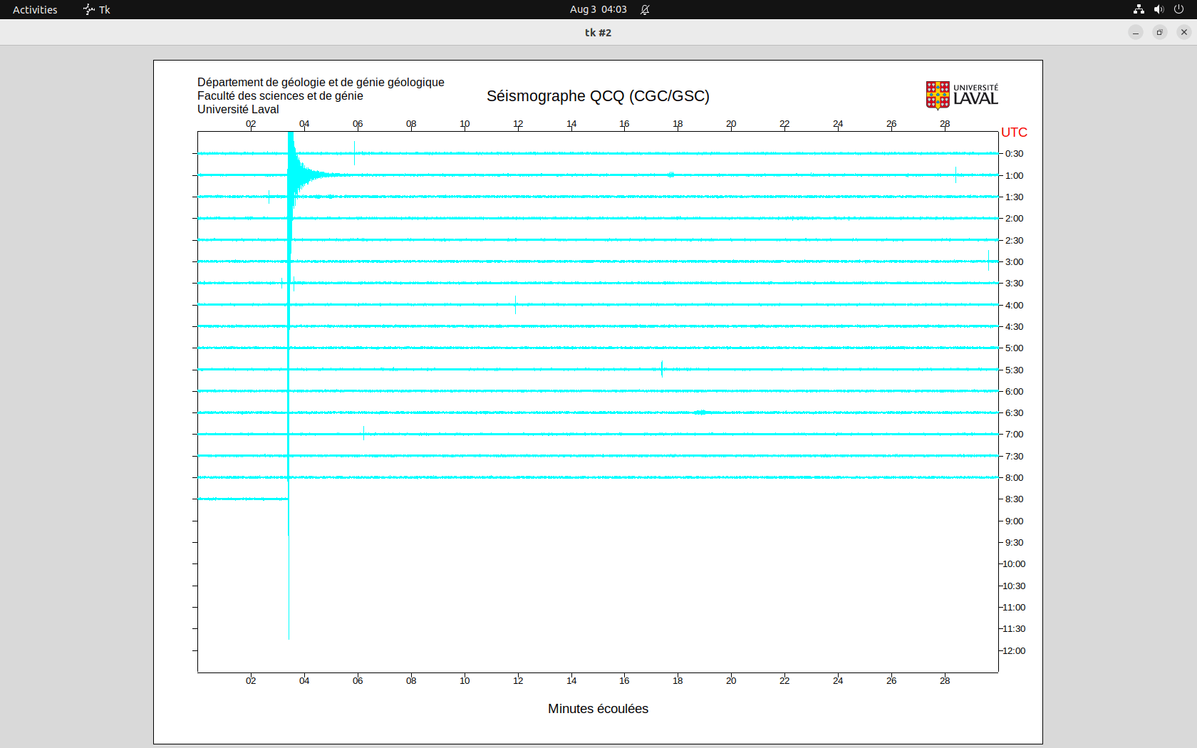Click the top axis 28 minute label

point(945,124)
